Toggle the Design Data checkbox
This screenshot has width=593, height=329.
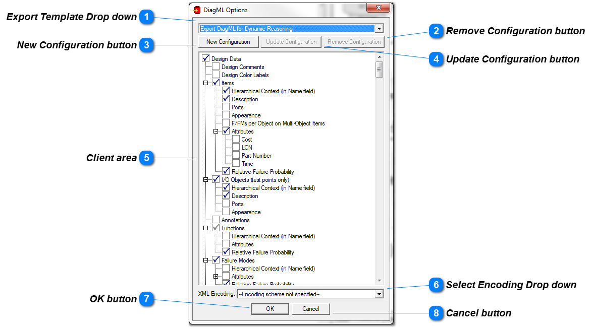pos(206,58)
